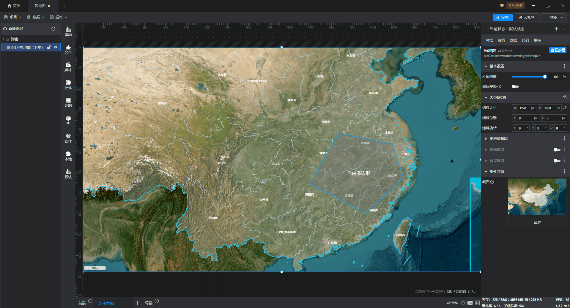Open the console terminal icon in status bar
Screen dimensions: 570x308
coord(477,303)
